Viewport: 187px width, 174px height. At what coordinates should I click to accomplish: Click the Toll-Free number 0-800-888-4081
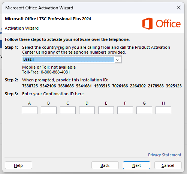55,72
